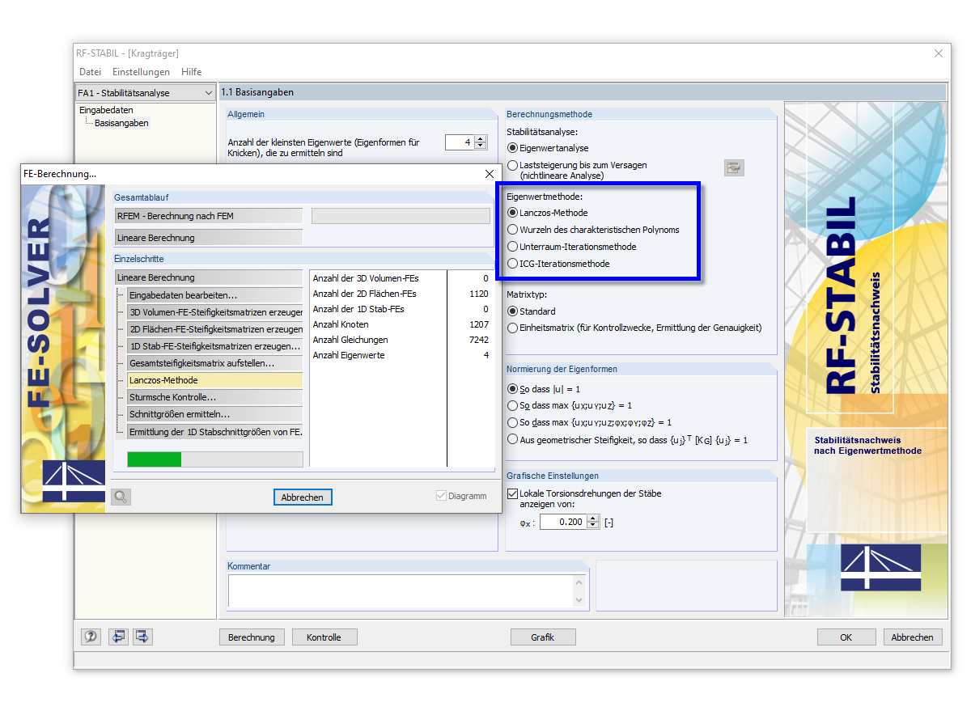Open the Datei menu
Viewport: 971px width, 728px height.
tap(90, 72)
